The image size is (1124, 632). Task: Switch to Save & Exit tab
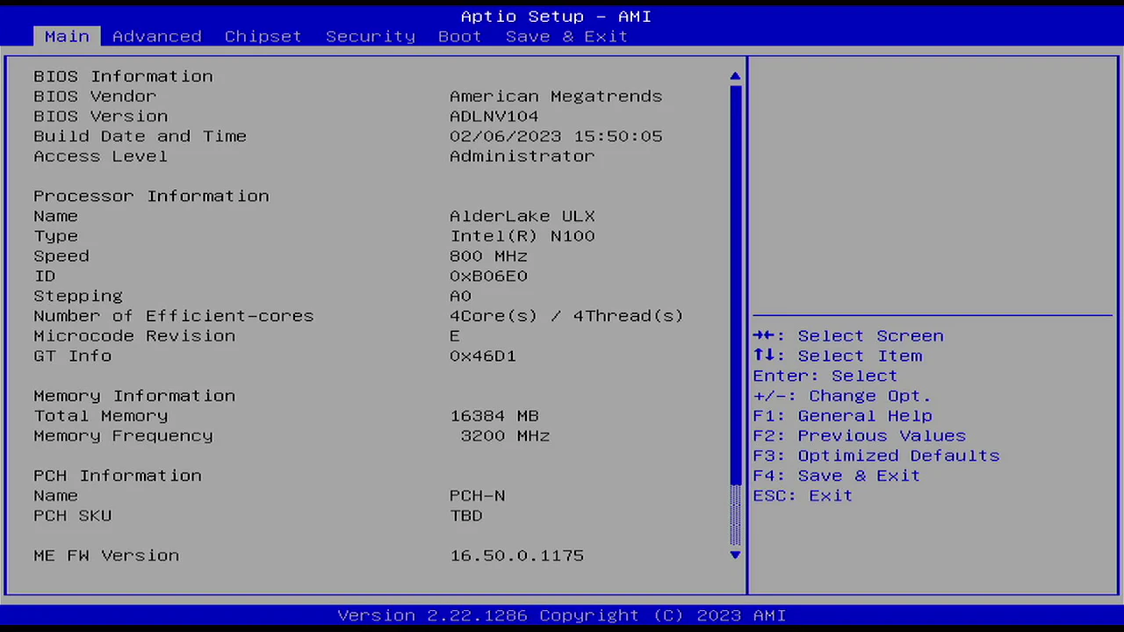(x=566, y=36)
